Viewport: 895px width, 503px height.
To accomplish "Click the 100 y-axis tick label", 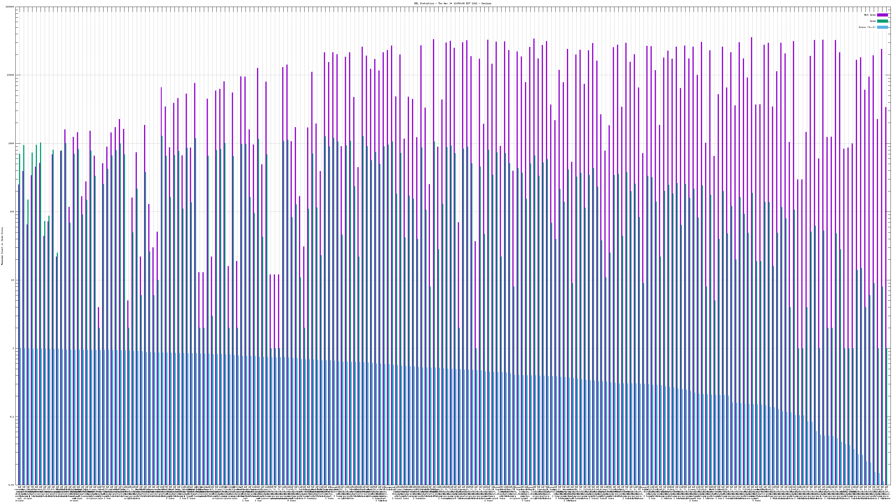I will [x=12, y=212].
